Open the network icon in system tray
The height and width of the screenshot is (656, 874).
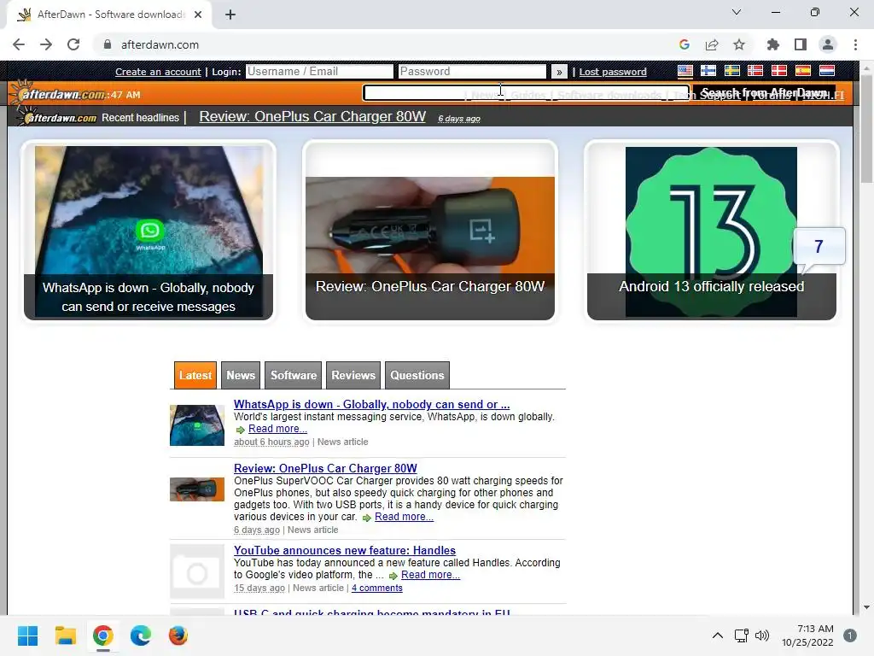pos(742,635)
